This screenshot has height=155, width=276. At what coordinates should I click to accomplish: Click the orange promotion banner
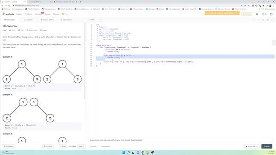(x=222, y=13)
